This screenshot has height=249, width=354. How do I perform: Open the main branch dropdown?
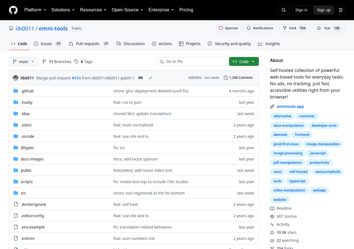24,62
